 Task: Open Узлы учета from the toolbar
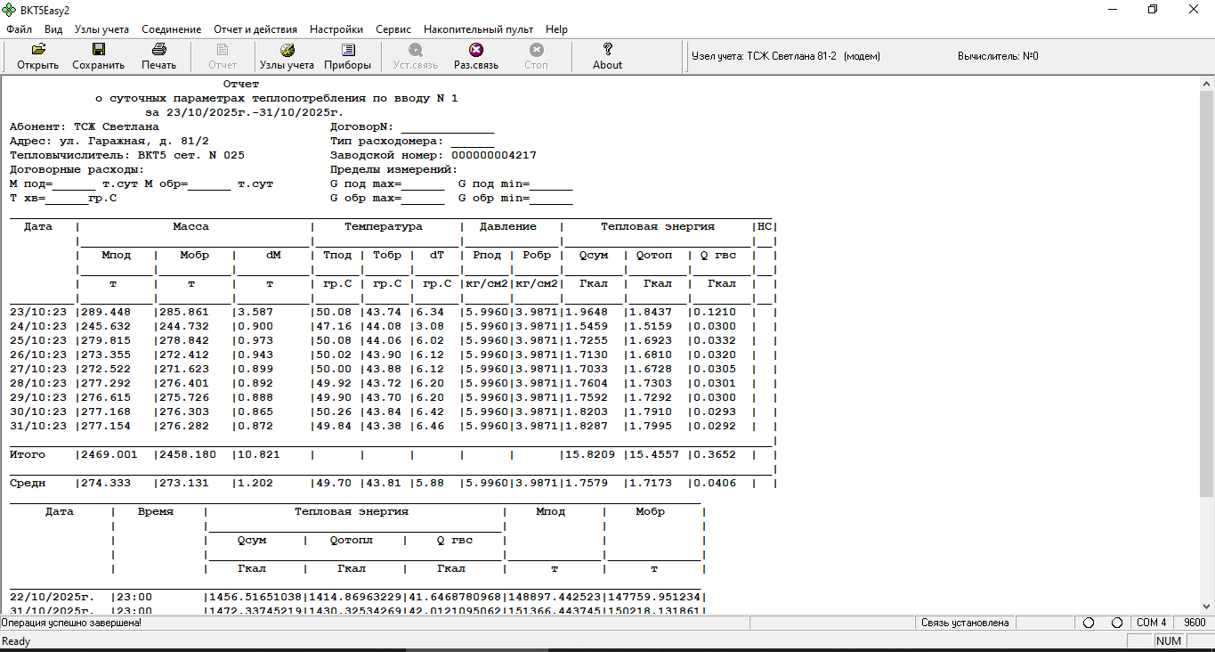point(287,56)
